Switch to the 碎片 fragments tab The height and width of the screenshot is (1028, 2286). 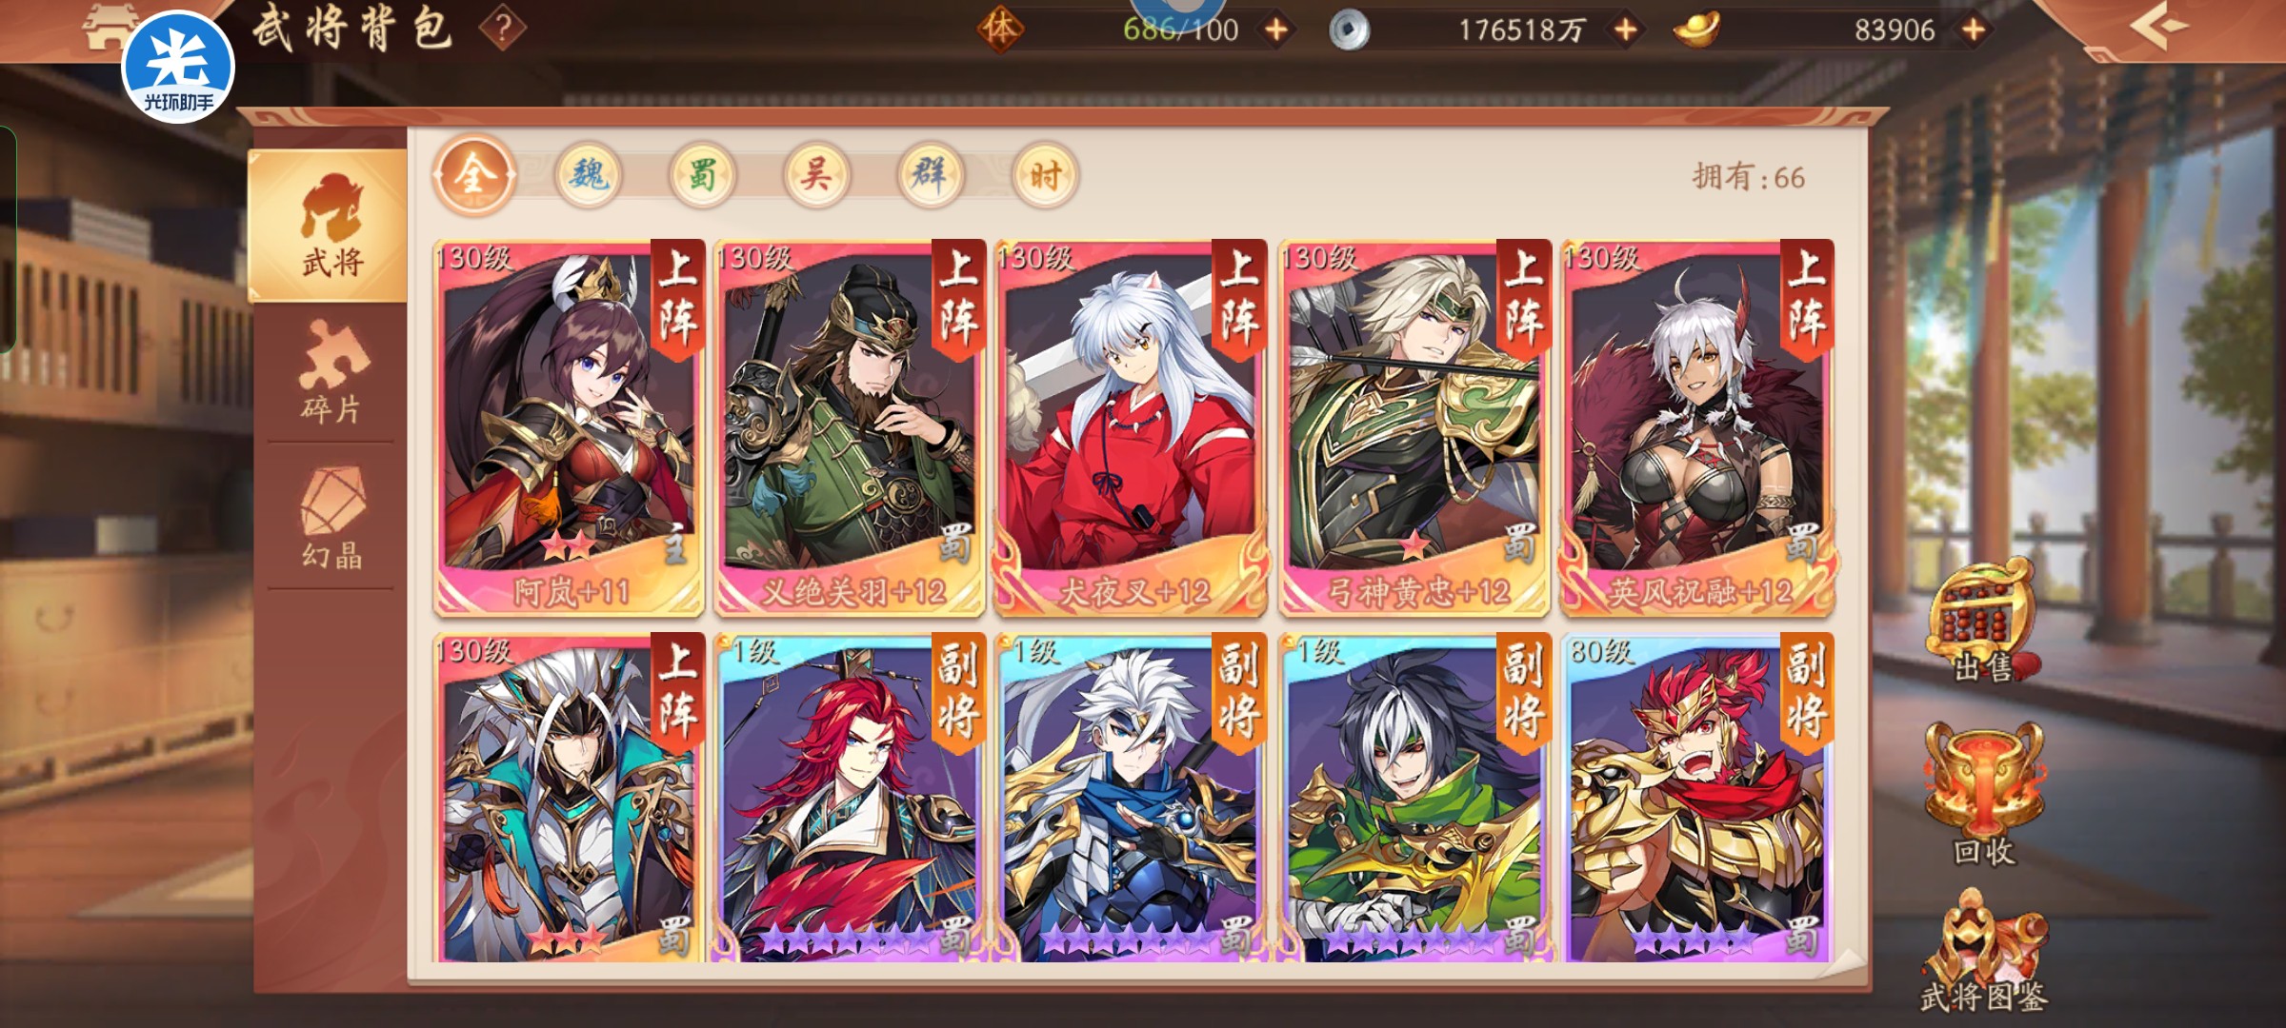click(331, 372)
